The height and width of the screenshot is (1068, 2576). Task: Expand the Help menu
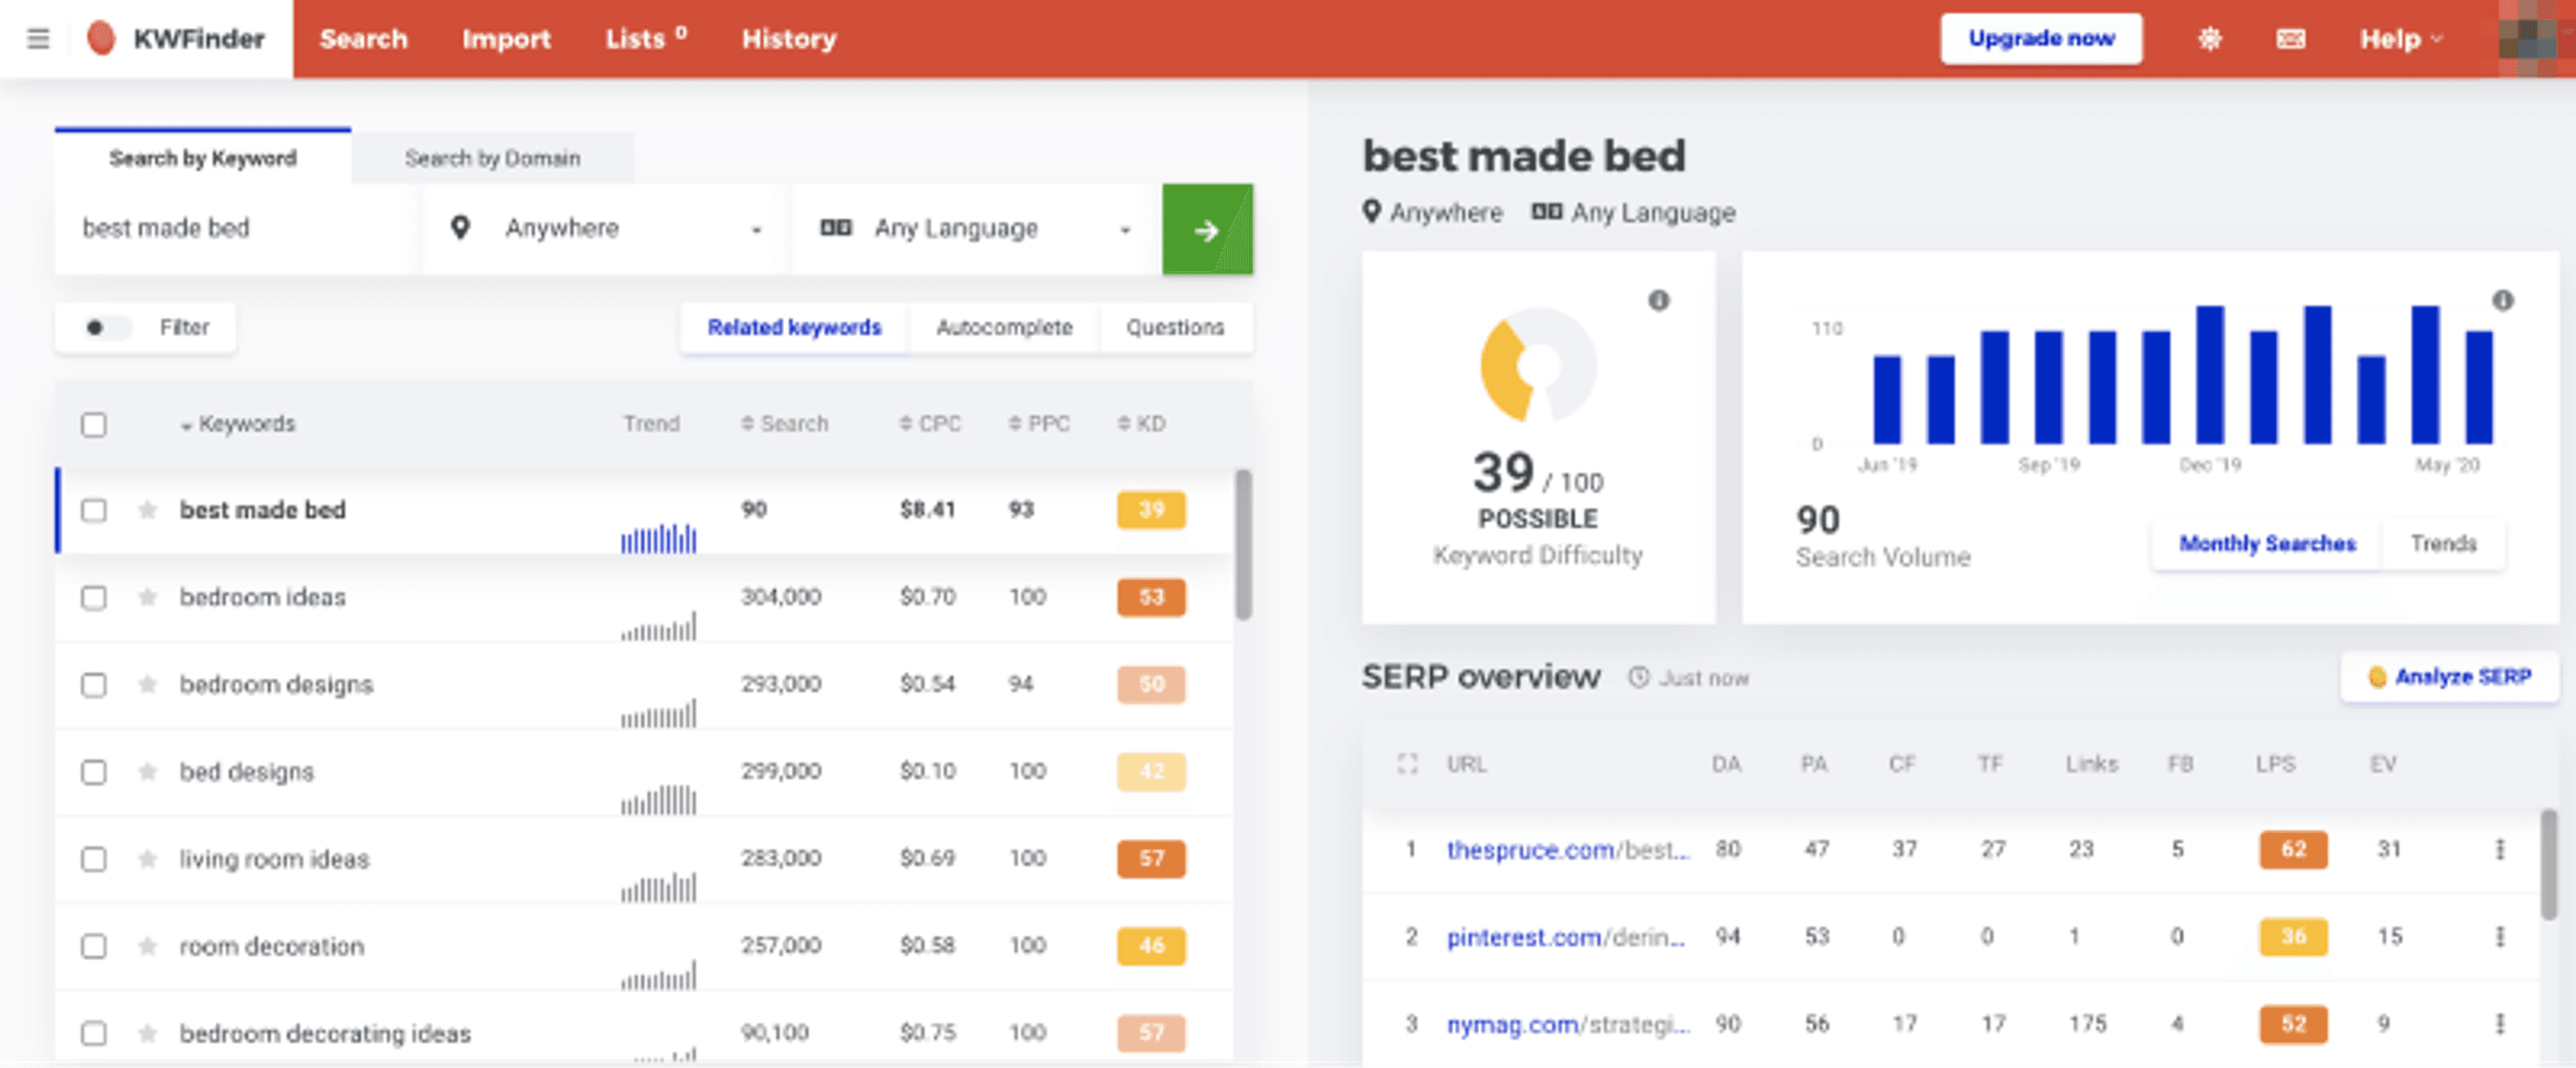point(2401,39)
